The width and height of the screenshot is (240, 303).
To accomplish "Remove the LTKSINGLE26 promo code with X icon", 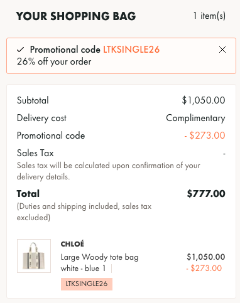I will point(222,50).
